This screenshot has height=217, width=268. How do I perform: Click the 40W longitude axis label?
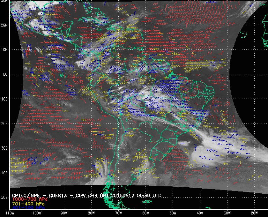coord(200,213)
